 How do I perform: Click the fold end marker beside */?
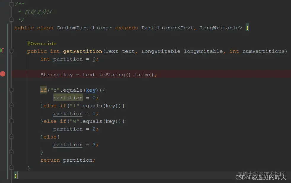pyautogui.click(x=11, y=19)
